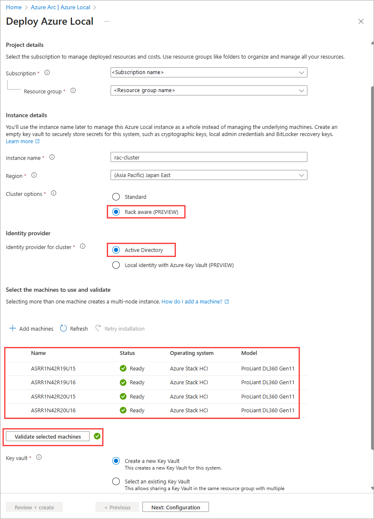
Task: Click Validate selected machines button
Action: click(48, 437)
